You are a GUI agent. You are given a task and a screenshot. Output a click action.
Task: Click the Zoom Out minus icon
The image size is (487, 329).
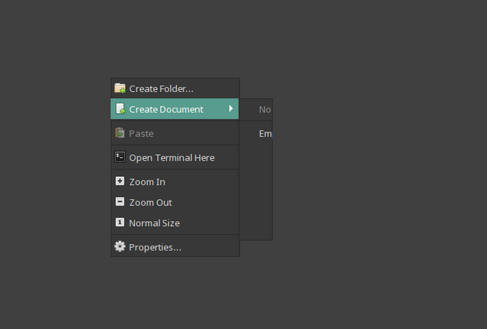tap(120, 202)
